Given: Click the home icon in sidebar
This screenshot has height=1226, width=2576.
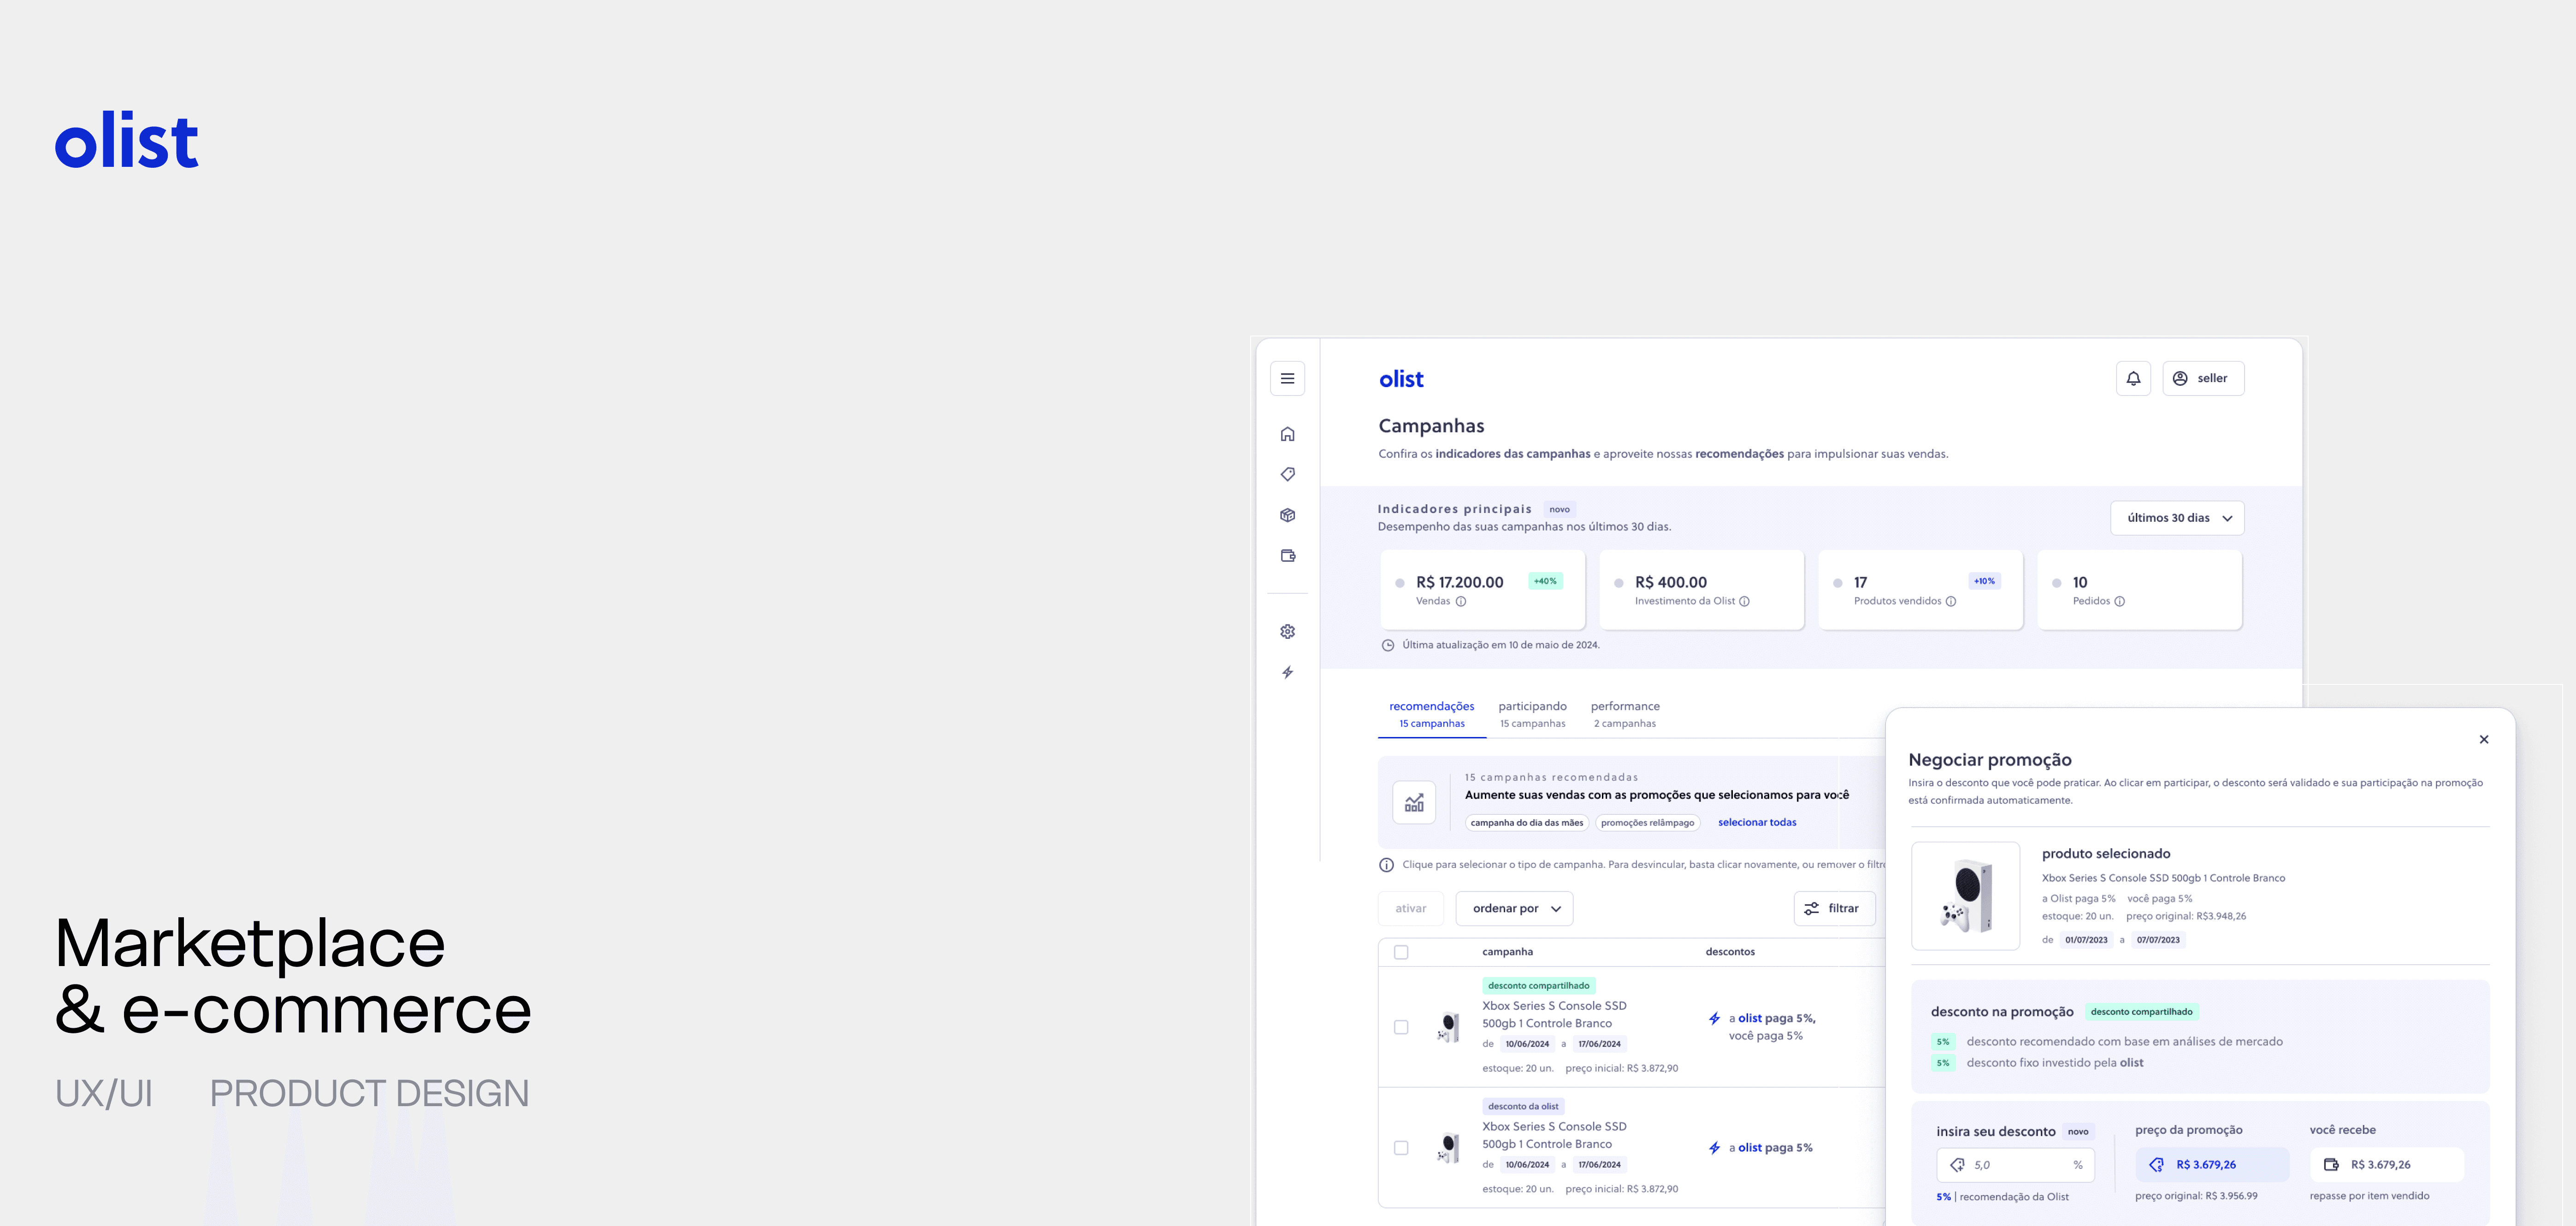Looking at the screenshot, I should [x=1287, y=434].
